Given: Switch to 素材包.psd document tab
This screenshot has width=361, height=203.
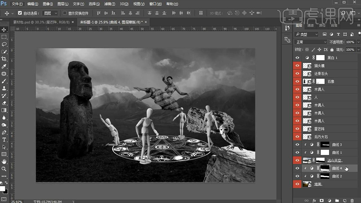Looking at the screenshot, I should [41, 22].
